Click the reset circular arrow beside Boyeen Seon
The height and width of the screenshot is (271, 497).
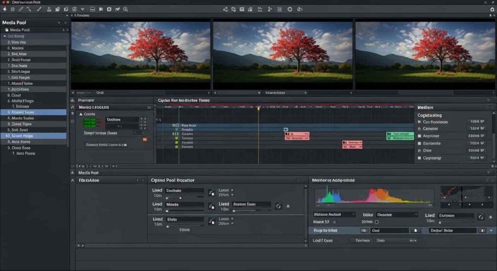point(278,206)
